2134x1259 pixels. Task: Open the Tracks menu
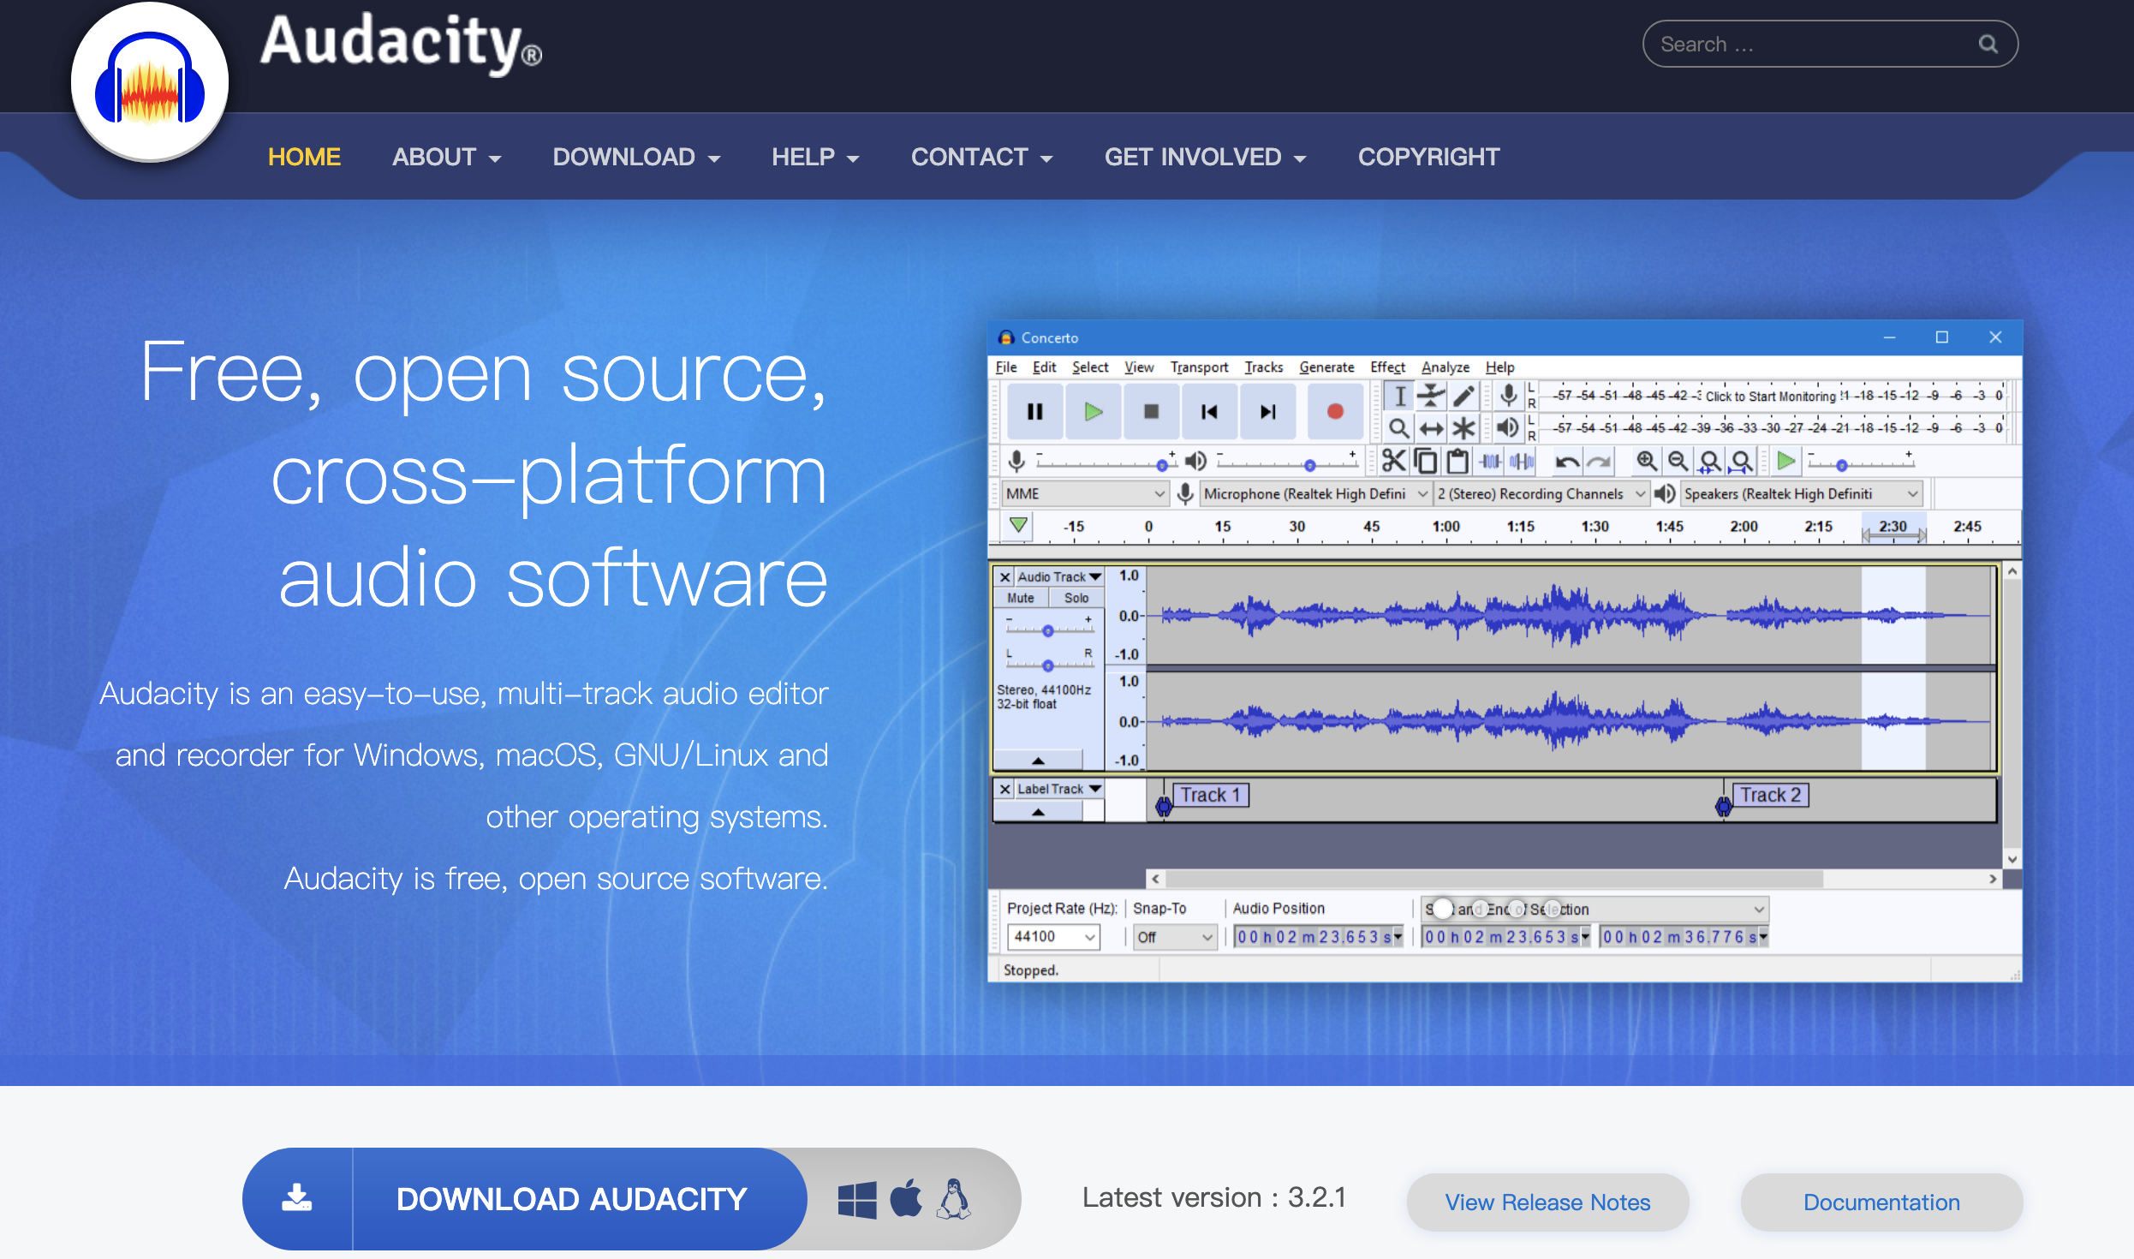(1263, 367)
